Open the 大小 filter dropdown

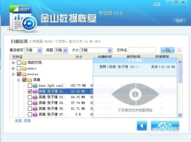coord(96,50)
